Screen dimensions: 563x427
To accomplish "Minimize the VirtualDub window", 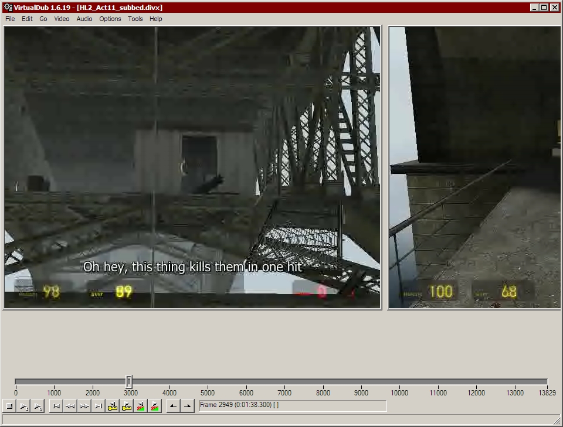I will 535,7.
